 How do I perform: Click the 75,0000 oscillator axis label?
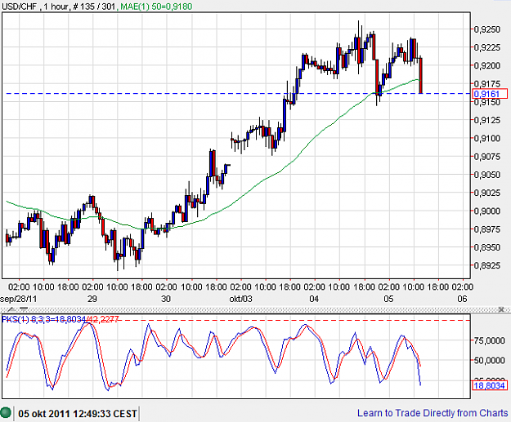(489, 340)
